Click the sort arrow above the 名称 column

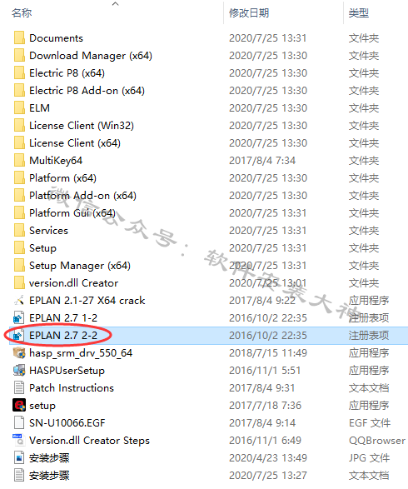click(x=116, y=3)
